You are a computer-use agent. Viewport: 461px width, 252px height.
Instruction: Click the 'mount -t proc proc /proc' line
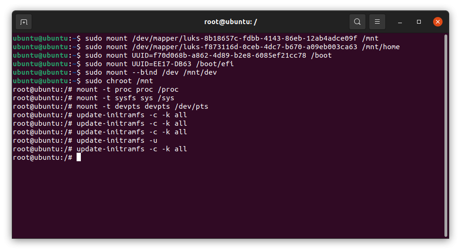96,89
